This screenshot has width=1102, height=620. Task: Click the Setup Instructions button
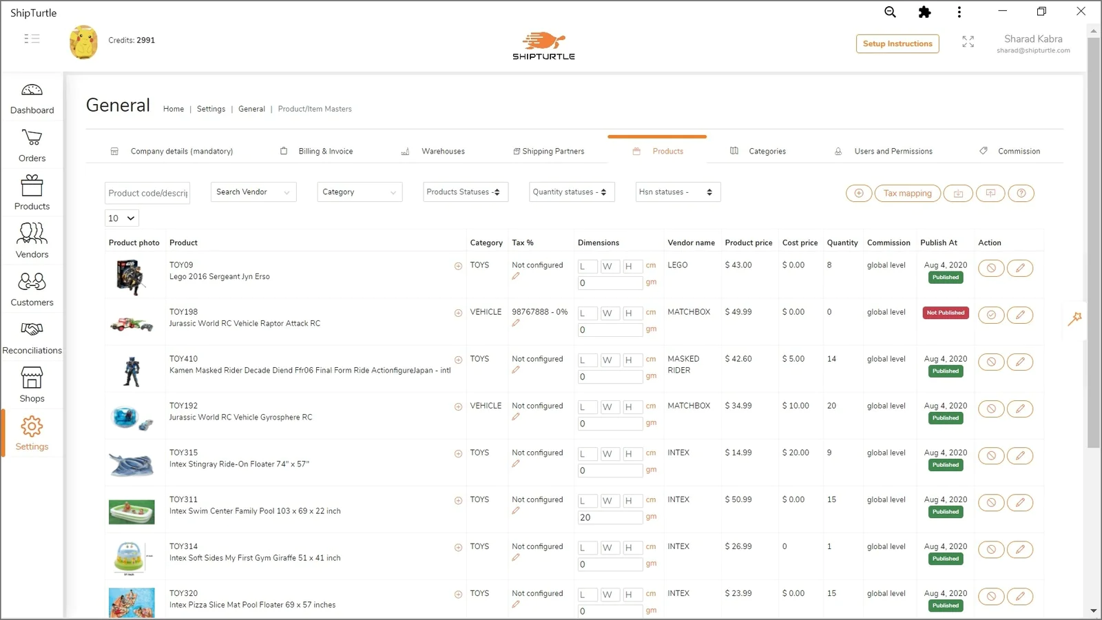[x=897, y=44]
